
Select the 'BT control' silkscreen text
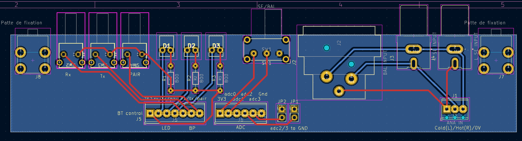[x=130, y=113]
